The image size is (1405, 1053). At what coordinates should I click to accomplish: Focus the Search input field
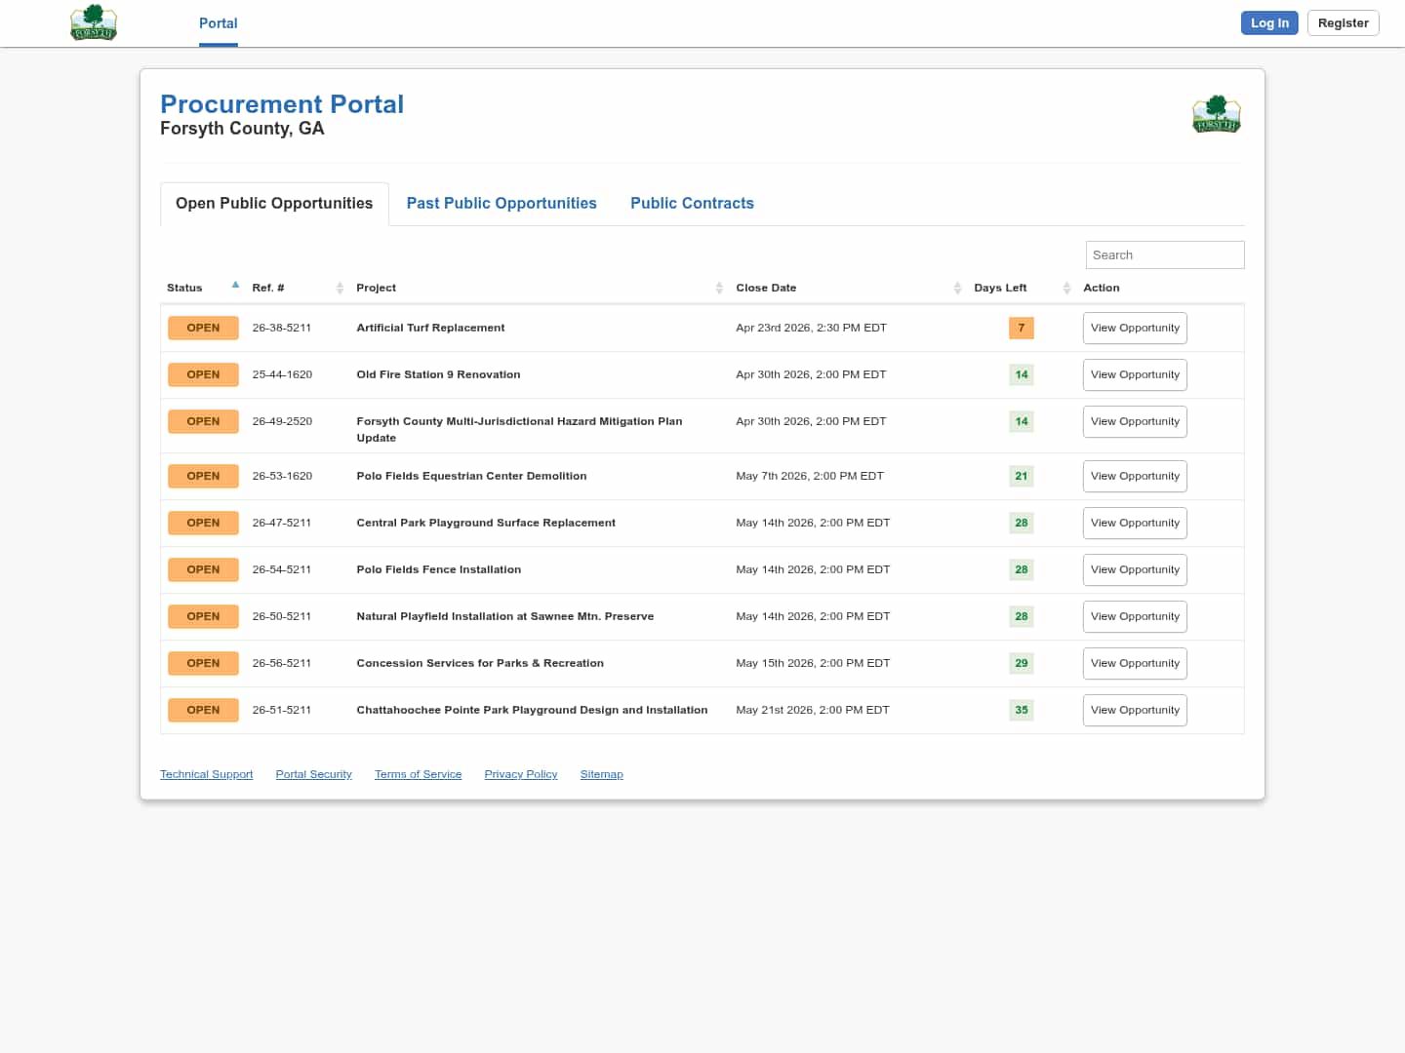pos(1164,254)
